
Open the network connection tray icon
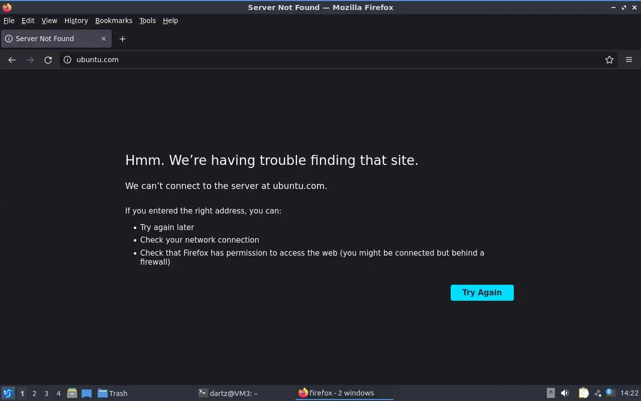coord(597,393)
